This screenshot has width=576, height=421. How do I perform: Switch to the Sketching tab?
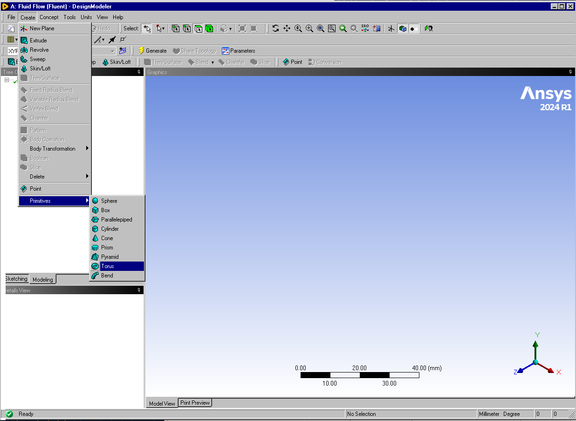tap(16, 279)
